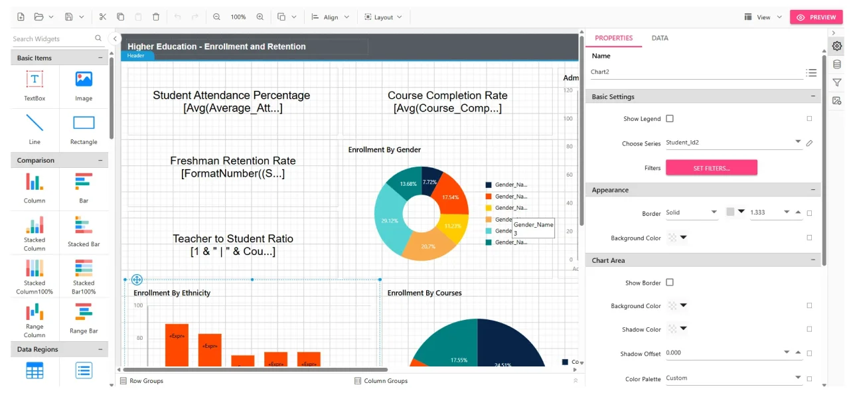
Task: Delete selection with trash icon
Action: (x=155, y=17)
